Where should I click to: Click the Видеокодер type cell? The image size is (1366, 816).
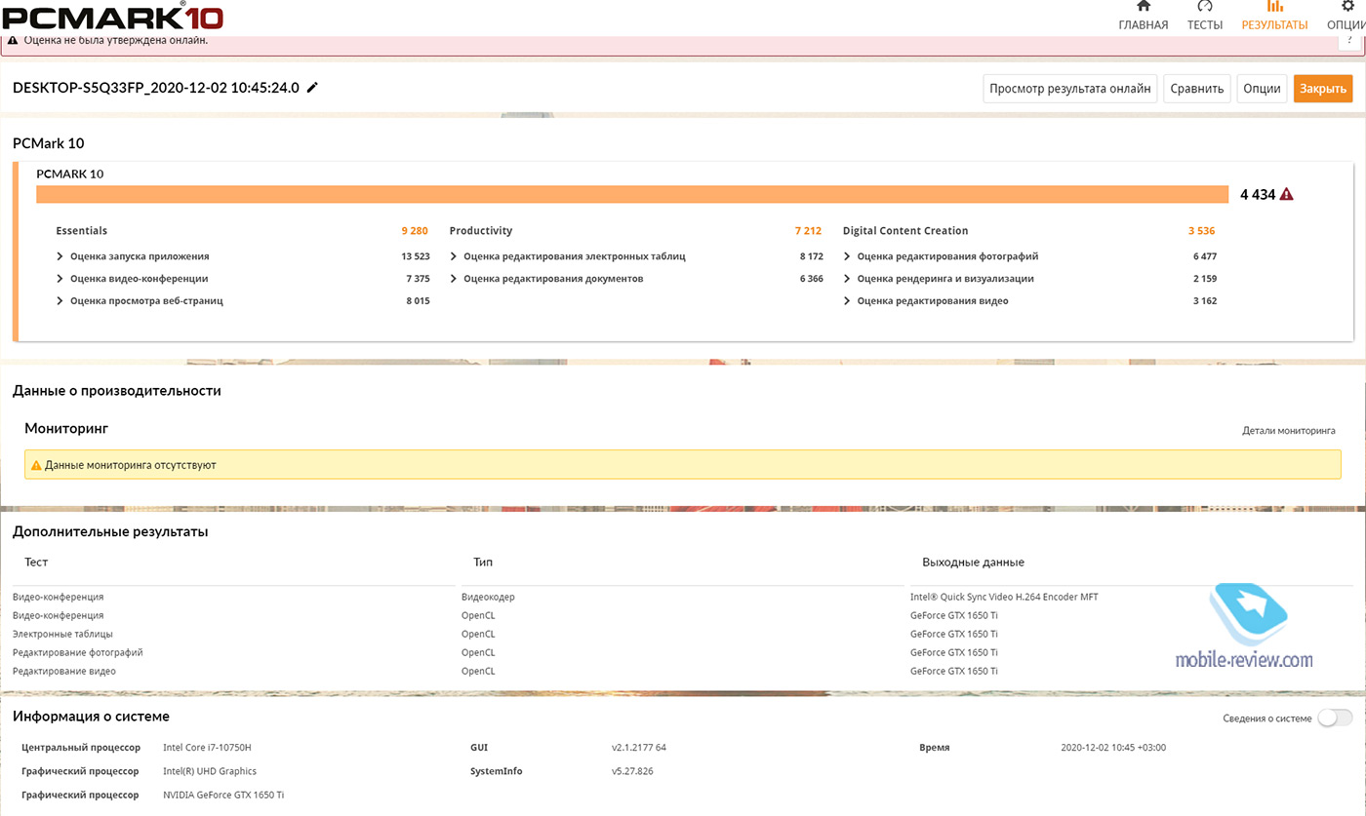[488, 597]
